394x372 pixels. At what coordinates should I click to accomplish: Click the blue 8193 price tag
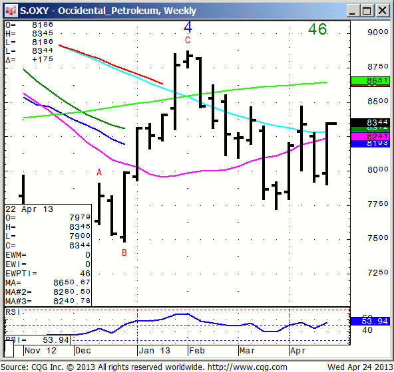click(x=370, y=143)
